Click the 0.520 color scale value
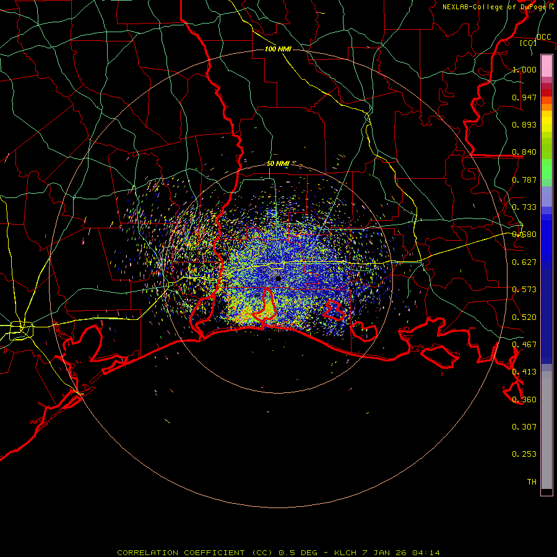The width and height of the screenshot is (557, 557). click(x=524, y=317)
